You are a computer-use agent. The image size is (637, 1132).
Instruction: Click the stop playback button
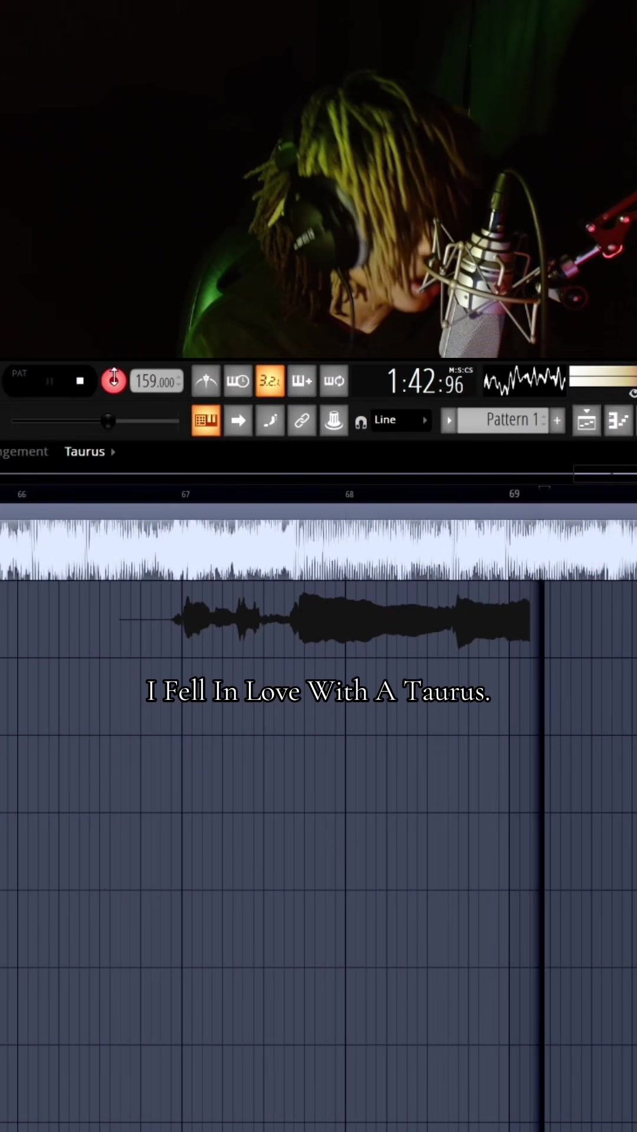click(80, 381)
